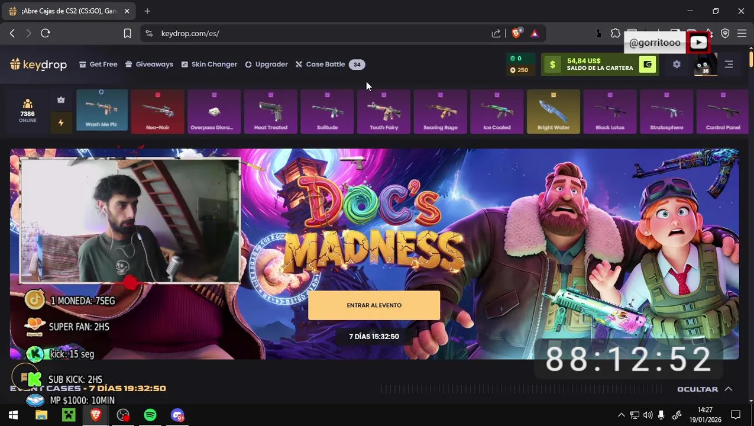This screenshot has height=426, width=754.
Task: Open File Explorer from the taskbar
Action: click(41, 415)
